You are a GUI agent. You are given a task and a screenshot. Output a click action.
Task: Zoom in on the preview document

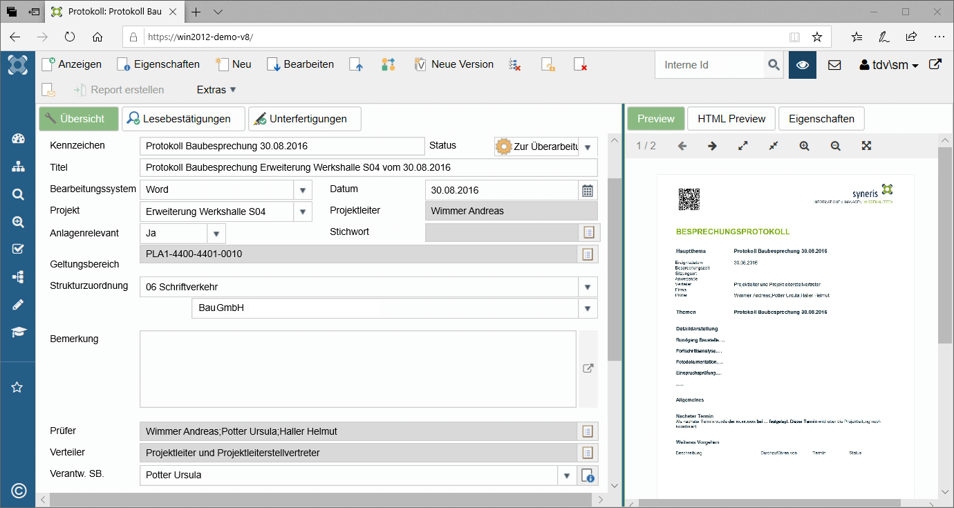(804, 146)
